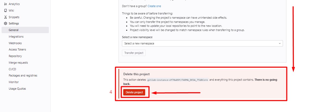Click the Transfer project button

tap(134, 53)
